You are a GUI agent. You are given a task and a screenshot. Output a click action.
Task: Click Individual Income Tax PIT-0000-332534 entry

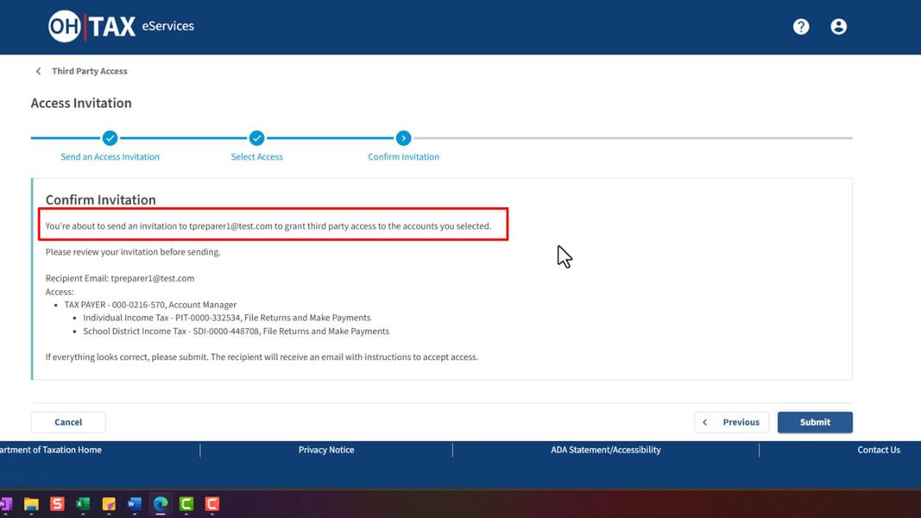(x=227, y=318)
